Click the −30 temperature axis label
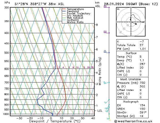160x123 pixels. pyautogui.click(x=19, y=118)
